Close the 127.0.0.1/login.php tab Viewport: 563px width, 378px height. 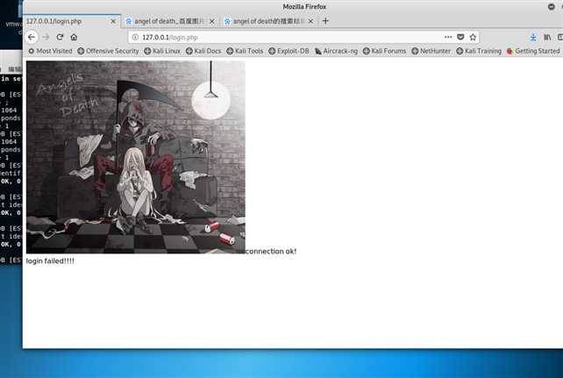(x=113, y=22)
